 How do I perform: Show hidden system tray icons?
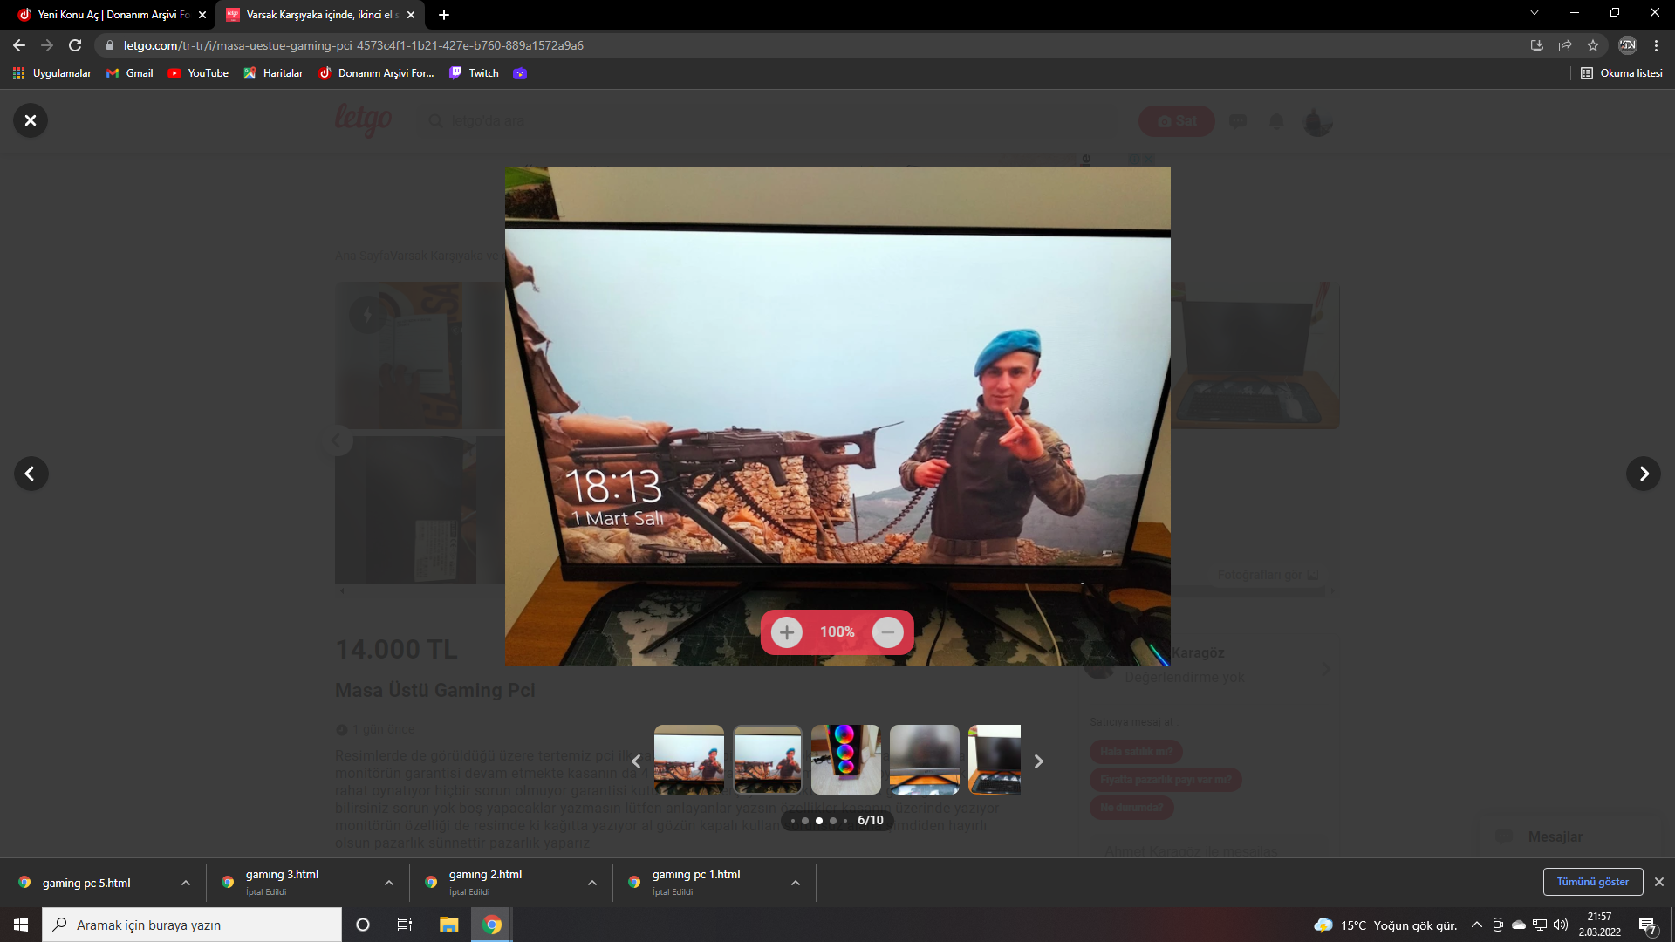(1477, 925)
